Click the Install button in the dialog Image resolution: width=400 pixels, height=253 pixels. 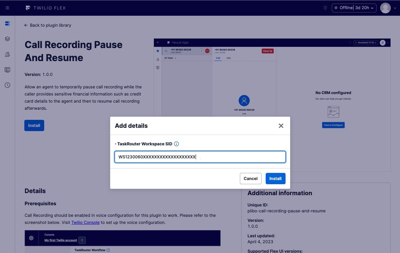click(x=275, y=178)
